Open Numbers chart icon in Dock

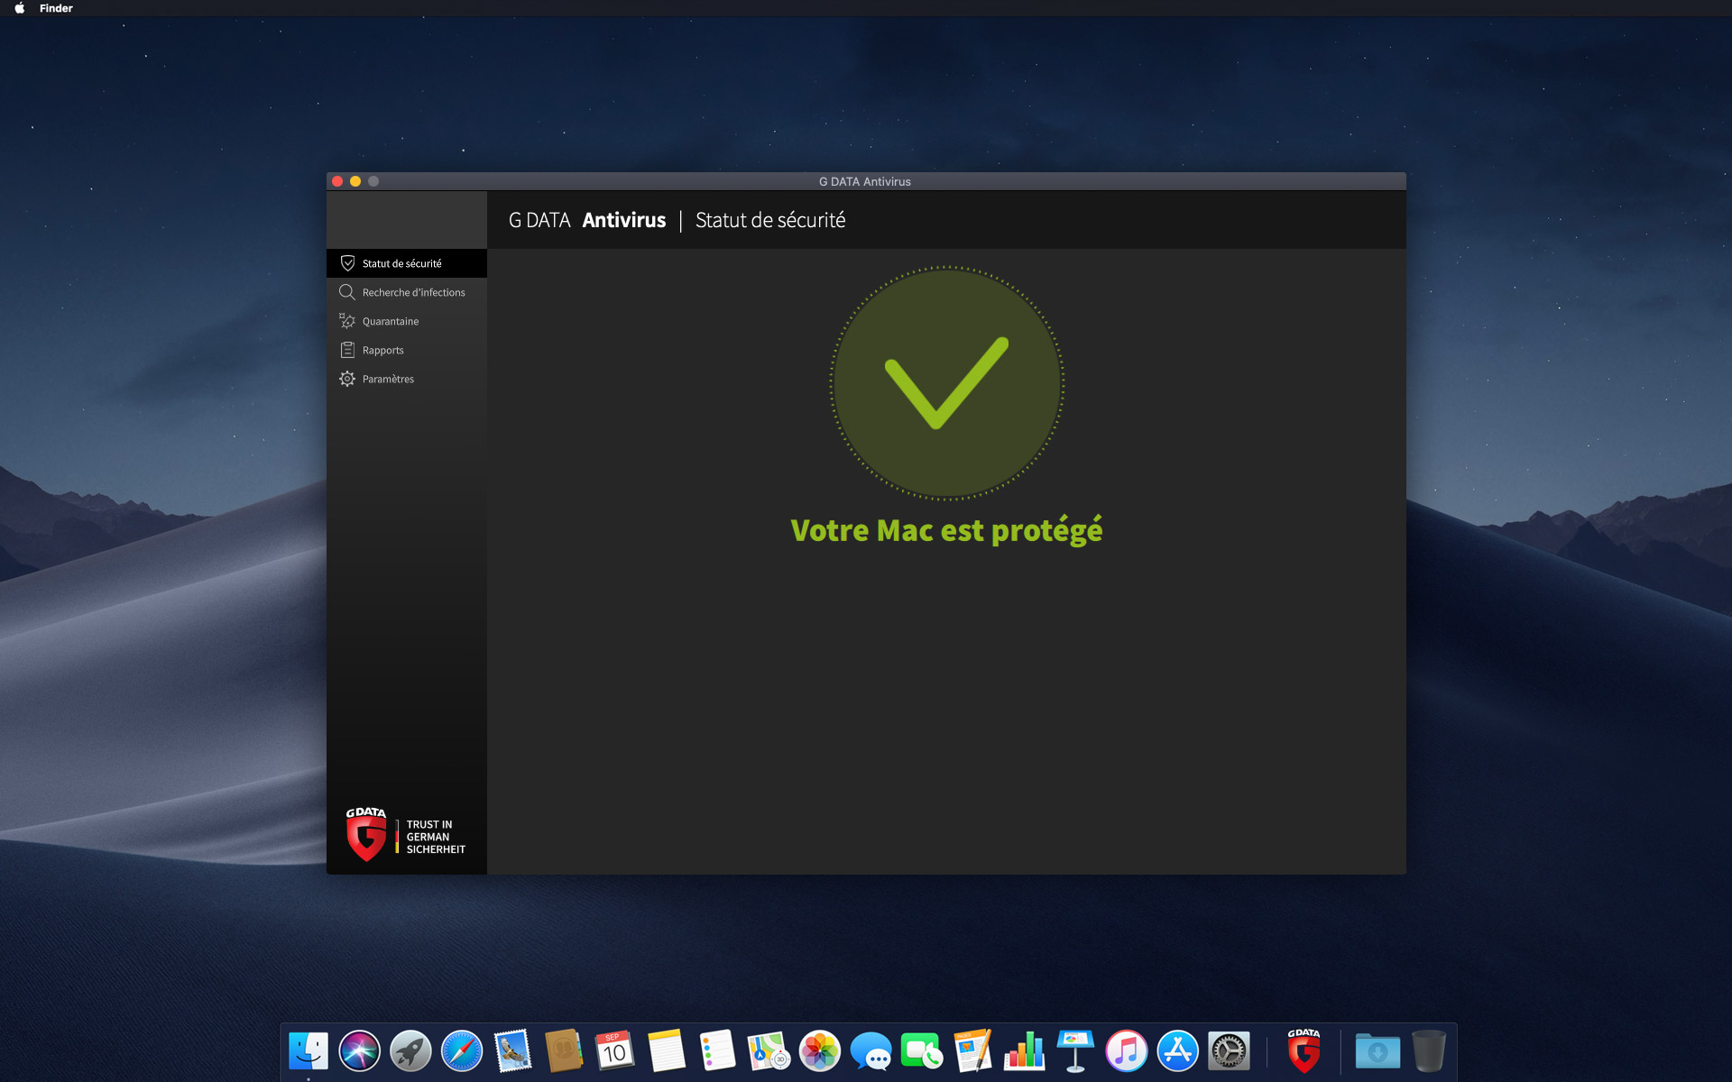pos(1025,1051)
